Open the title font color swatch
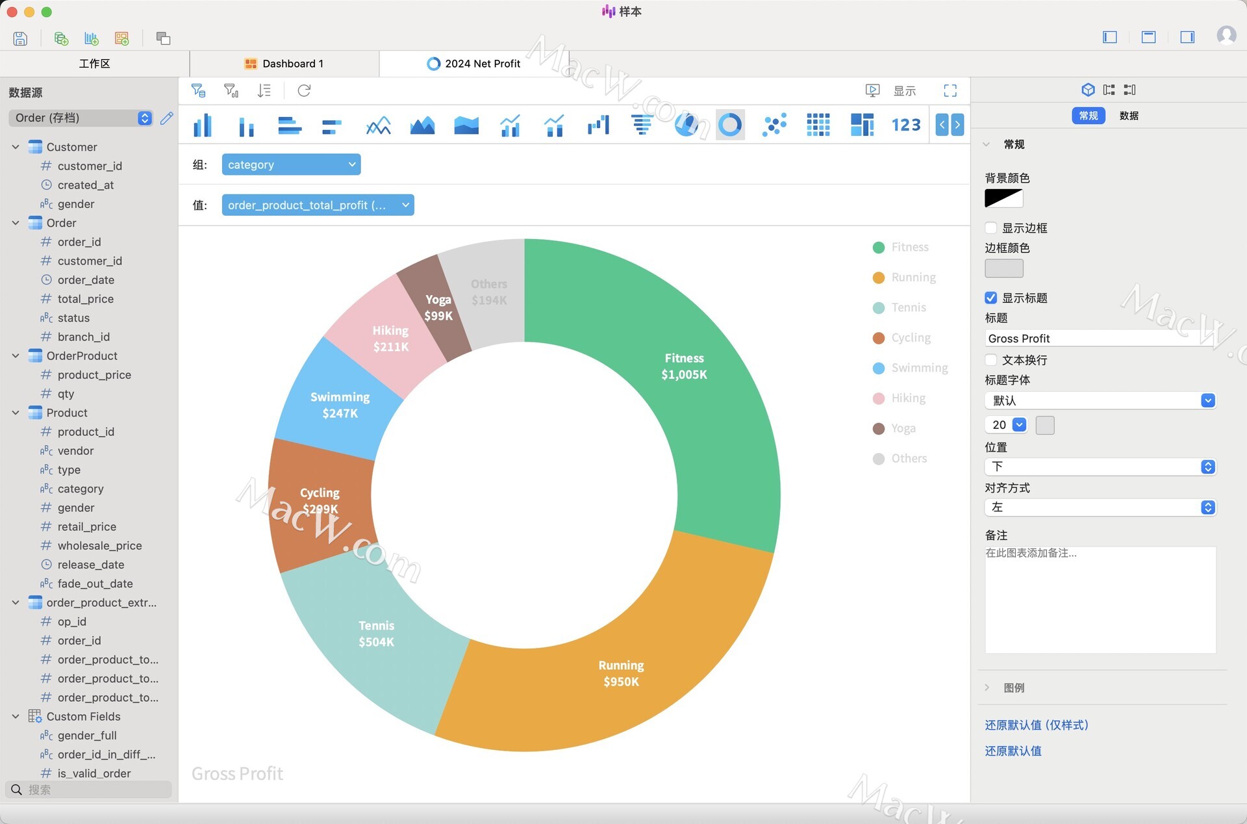The height and width of the screenshot is (824, 1247). (1045, 425)
